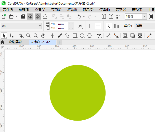Publish to PDF with the PDF icon
The width and height of the screenshot is (155, 132).
[x=119, y=16]
